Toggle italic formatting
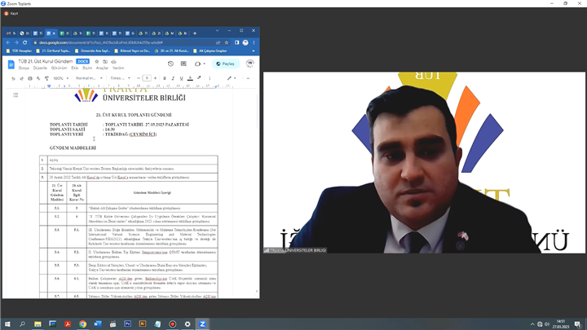This screenshot has width=587, height=330. [x=173, y=78]
